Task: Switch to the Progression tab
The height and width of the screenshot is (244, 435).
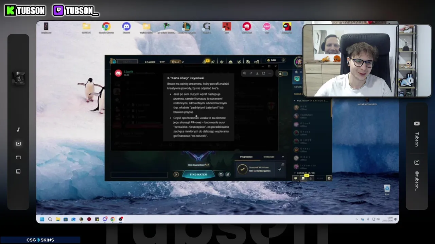Action: tap(246, 157)
